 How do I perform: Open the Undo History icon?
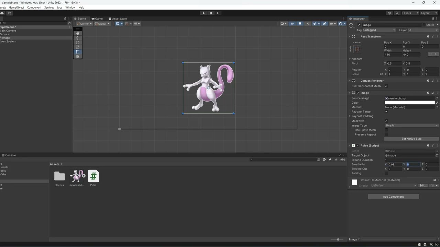(x=389, y=13)
